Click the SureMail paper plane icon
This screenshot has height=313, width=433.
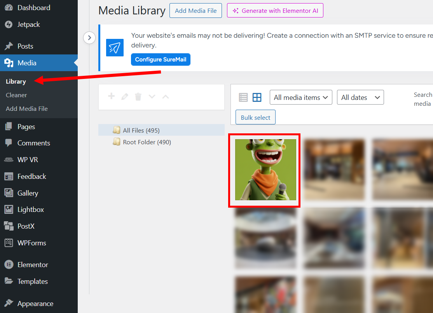point(115,47)
